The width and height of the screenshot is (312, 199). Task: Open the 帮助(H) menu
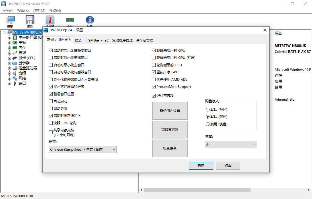[x=55, y=10]
